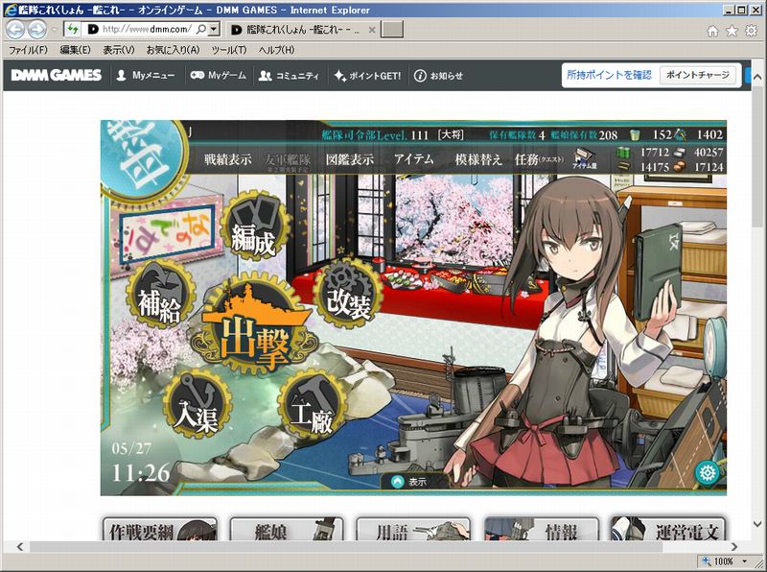Open 戦績表示 records menu
This screenshot has height=572, width=767.
pos(227,159)
